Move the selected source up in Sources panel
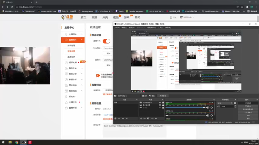The image size is (259, 145). [x=152, y=118]
